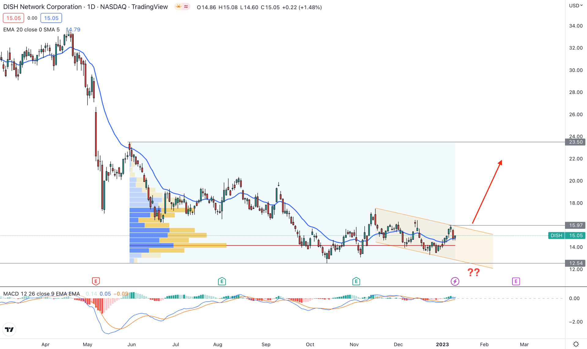
Task: Click the 23.50 price level label
Action: coord(576,142)
